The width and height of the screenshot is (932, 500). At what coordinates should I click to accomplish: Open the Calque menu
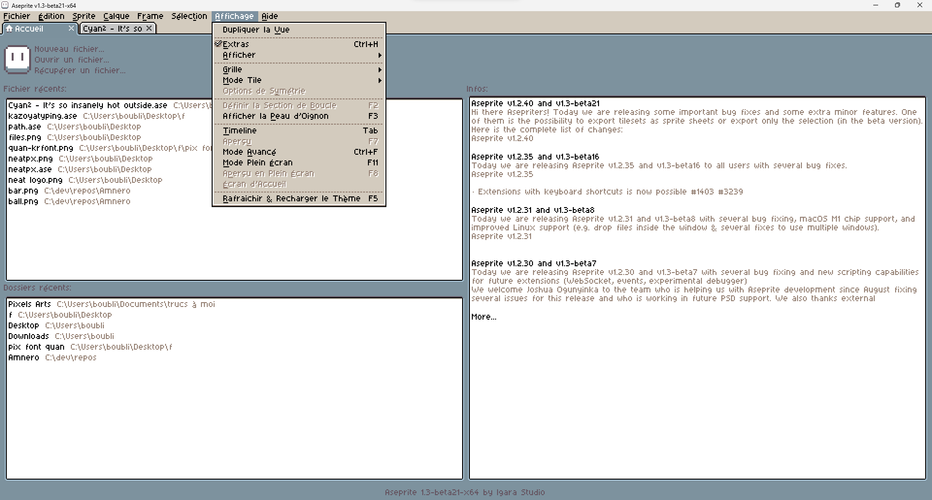click(116, 16)
